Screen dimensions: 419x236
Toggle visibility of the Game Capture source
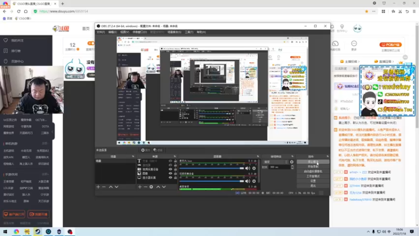(170, 165)
